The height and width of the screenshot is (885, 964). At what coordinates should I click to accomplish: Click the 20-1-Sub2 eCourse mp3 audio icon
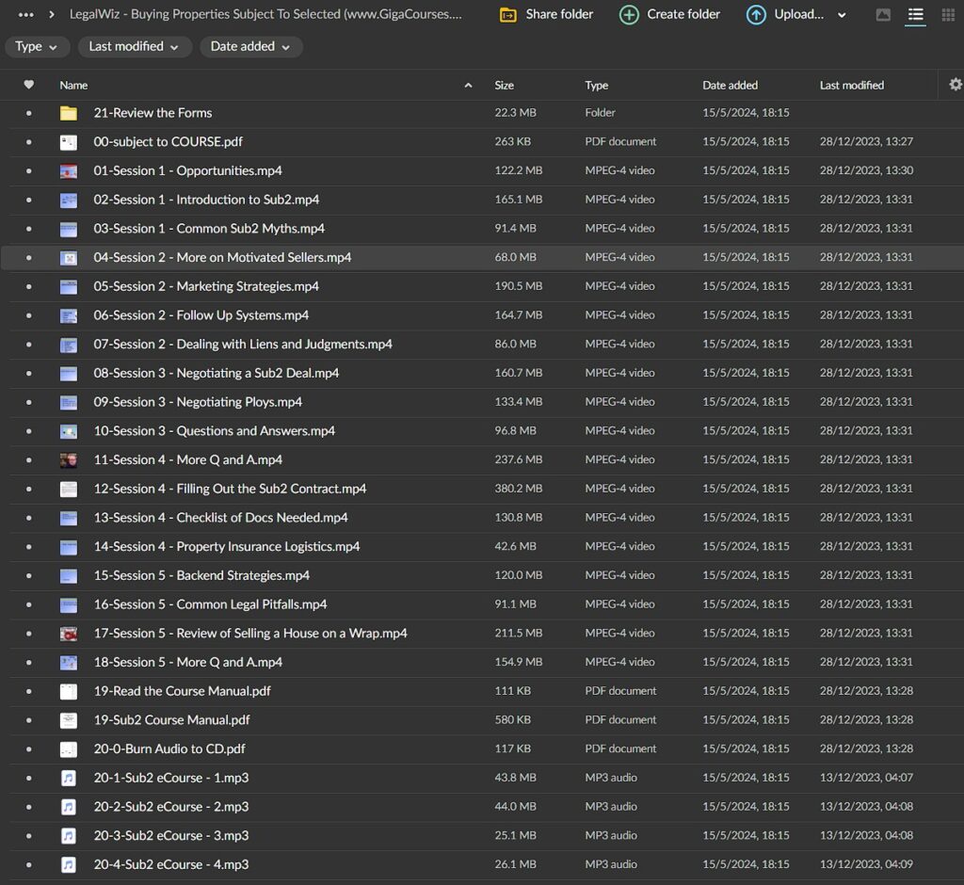69,778
